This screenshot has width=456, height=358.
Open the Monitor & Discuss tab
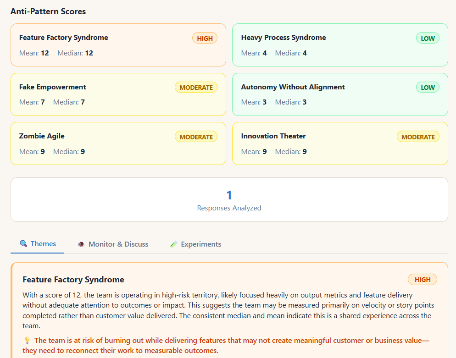113,244
